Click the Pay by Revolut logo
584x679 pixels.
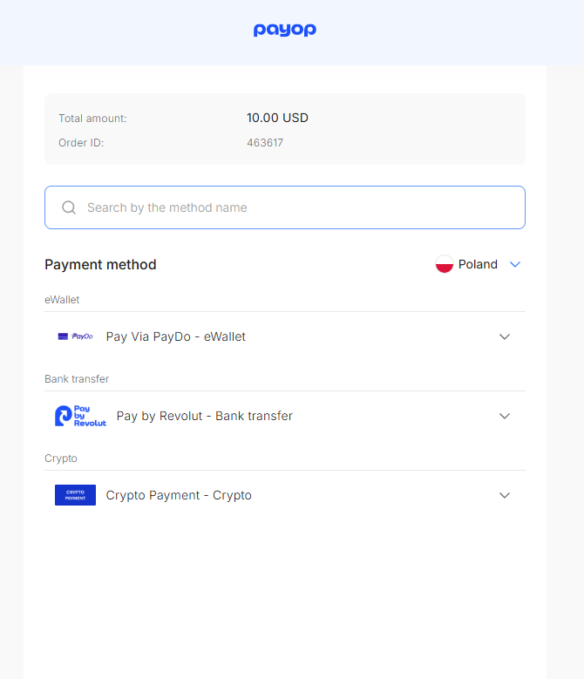pyautogui.click(x=80, y=416)
